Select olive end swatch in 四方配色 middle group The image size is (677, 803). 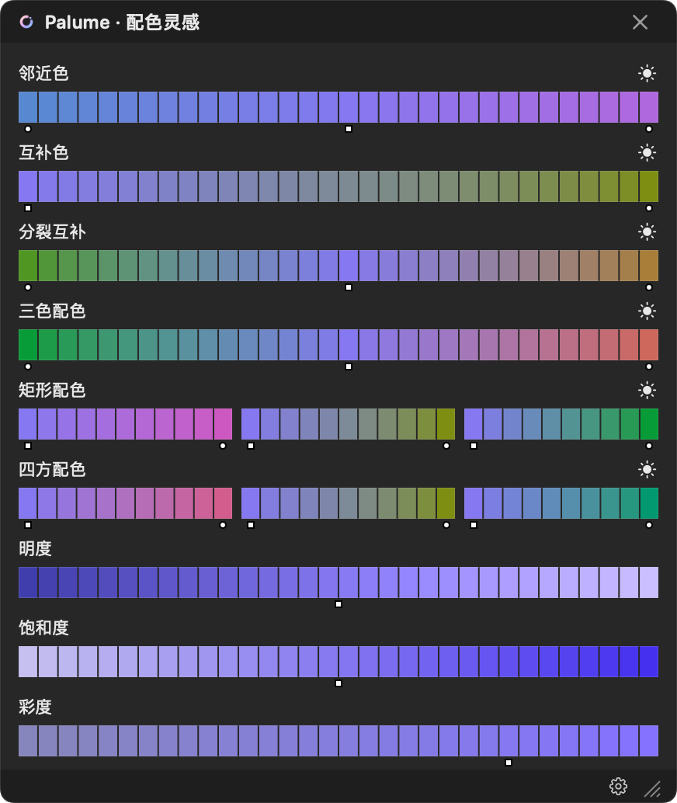446,503
